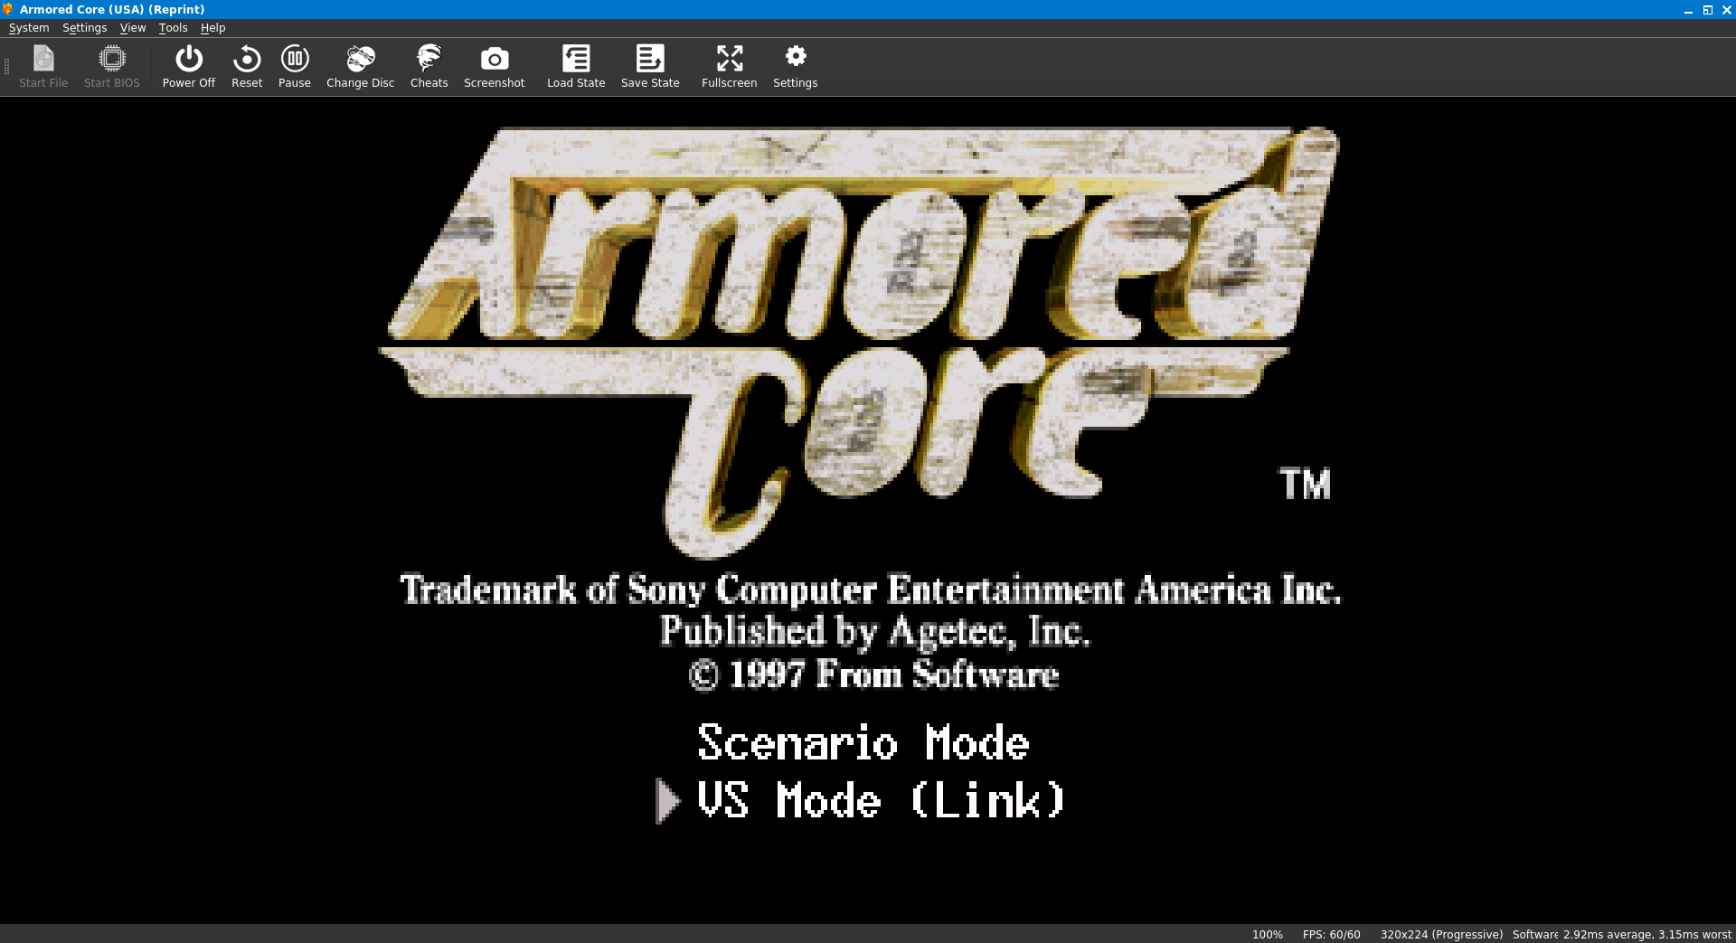Open the Change Disc option

pyautogui.click(x=360, y=67)
